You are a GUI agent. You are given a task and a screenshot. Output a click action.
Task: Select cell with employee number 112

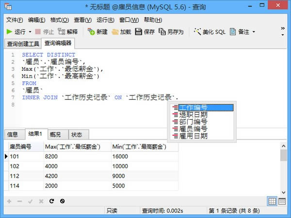click(x=26, y=176)
